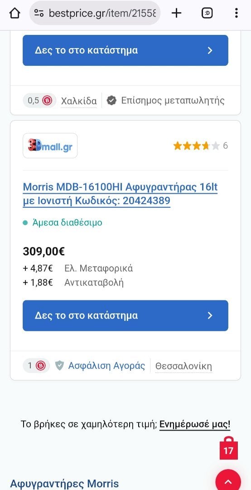Screen dimensions: 251x490
Task: Click the 3Dmall.gr store logo
Action: click(50, 146)
